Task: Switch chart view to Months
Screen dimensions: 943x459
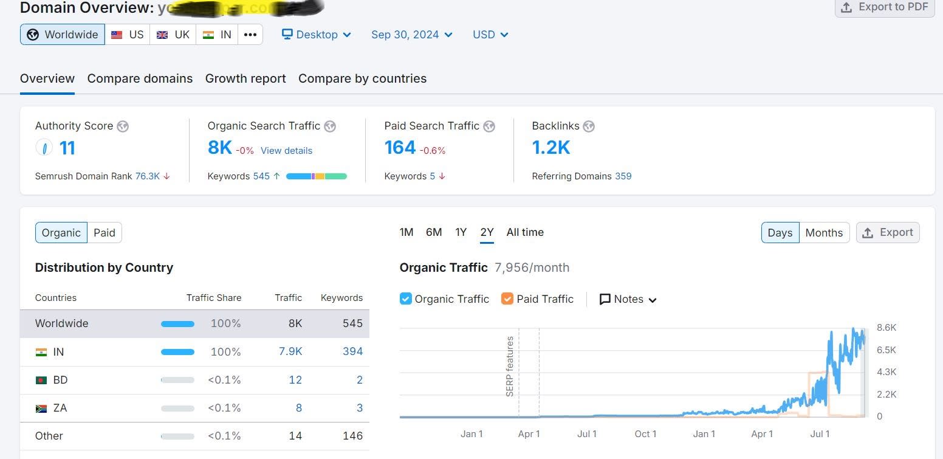Action: point(823,233)
